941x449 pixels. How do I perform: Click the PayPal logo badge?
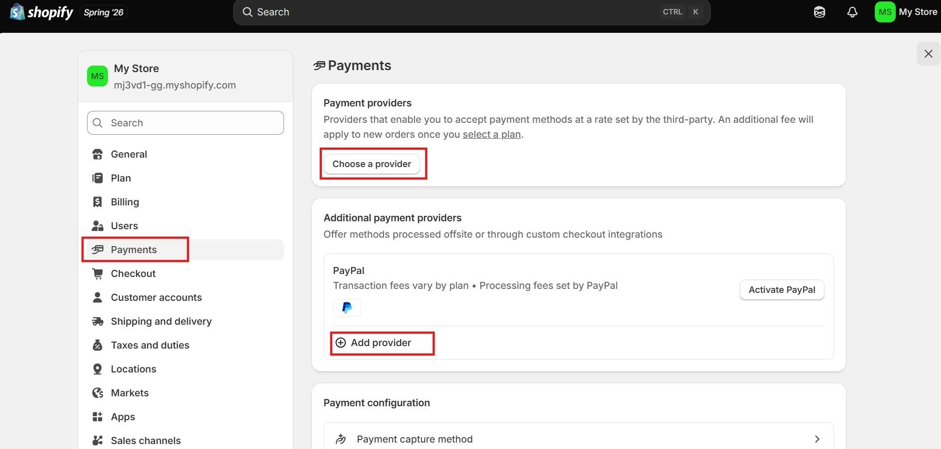[347, 308]
